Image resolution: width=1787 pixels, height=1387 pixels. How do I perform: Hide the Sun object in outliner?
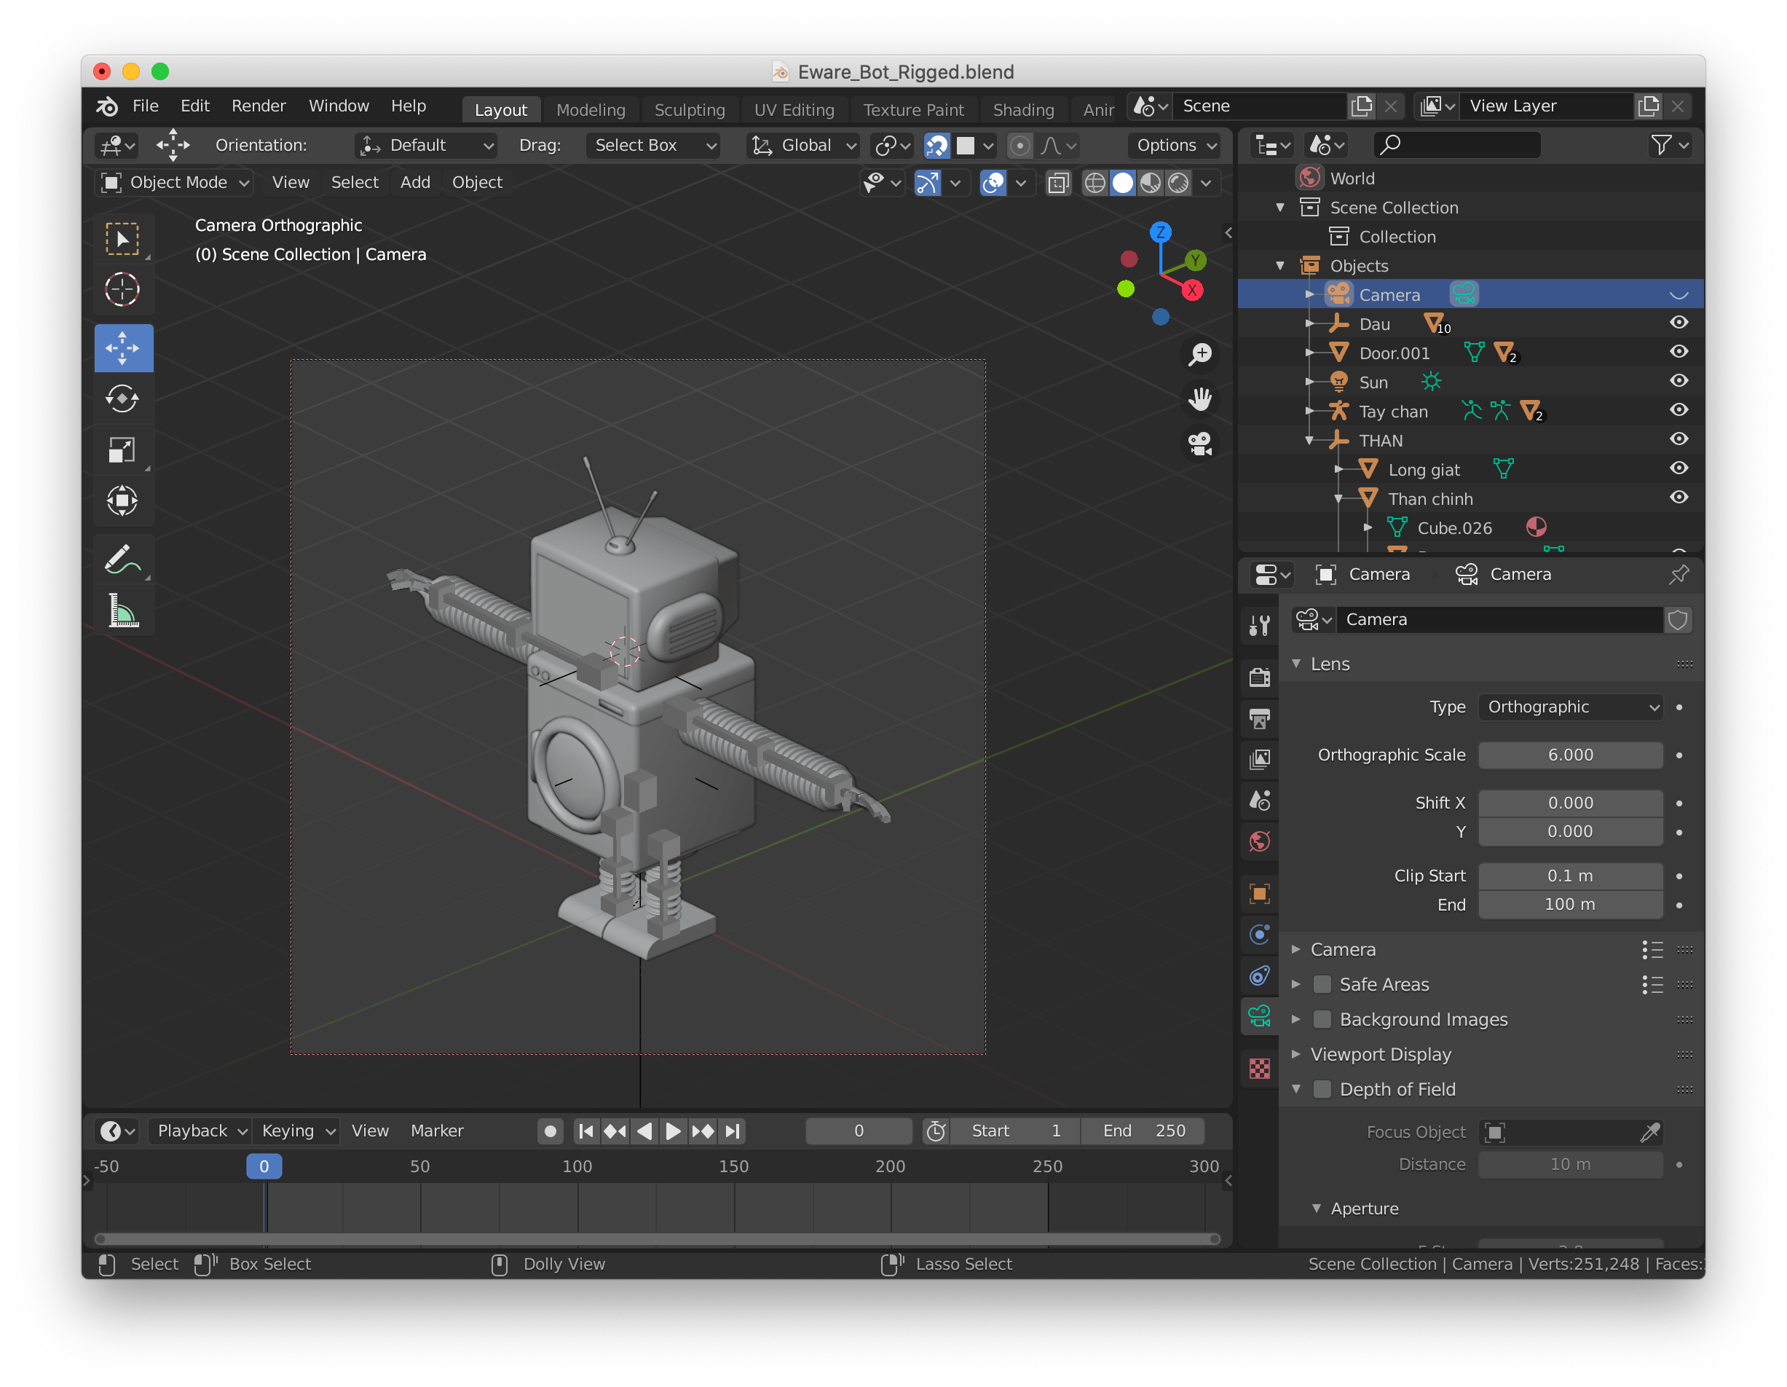[x=1678, y=381]
